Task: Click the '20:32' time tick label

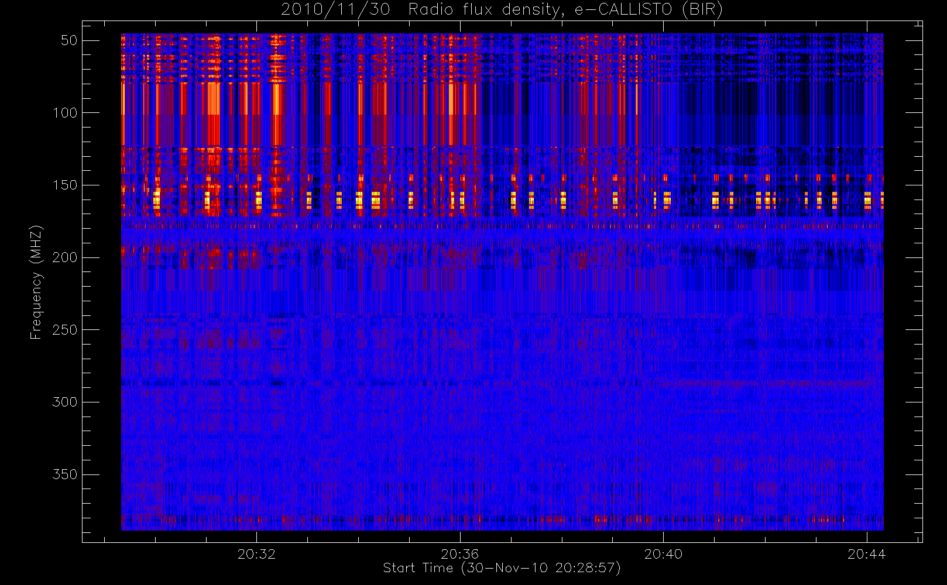Action: (x=256, y=554)
